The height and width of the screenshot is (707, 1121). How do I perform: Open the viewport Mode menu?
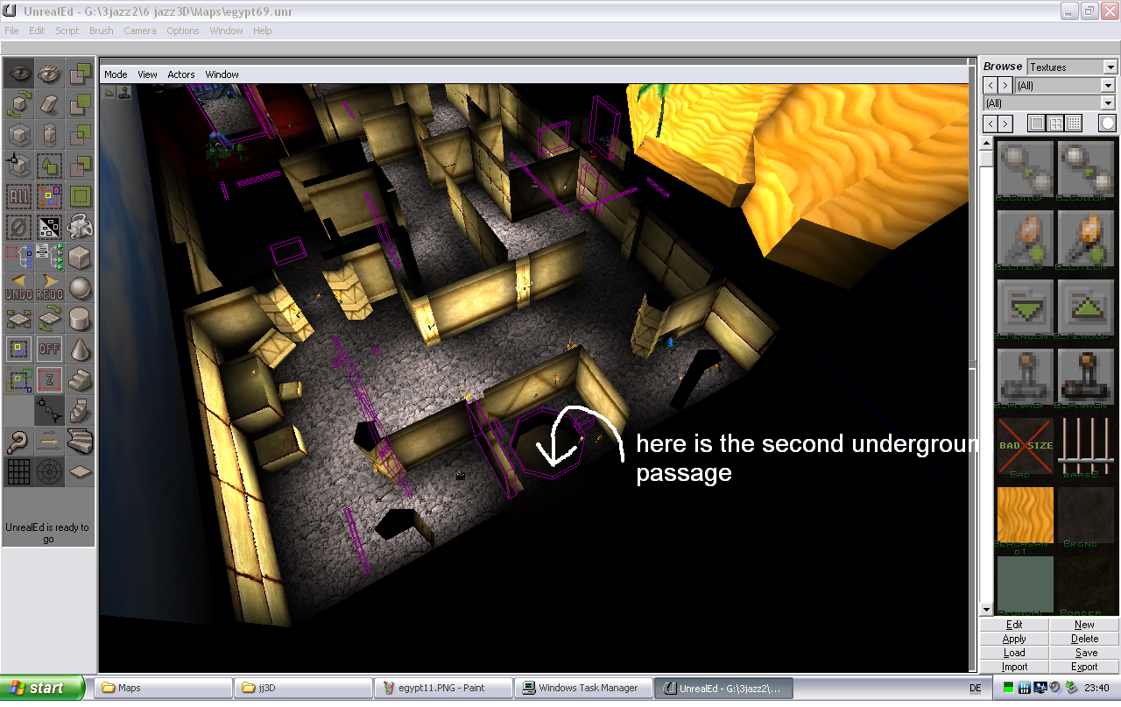[116, 74]
